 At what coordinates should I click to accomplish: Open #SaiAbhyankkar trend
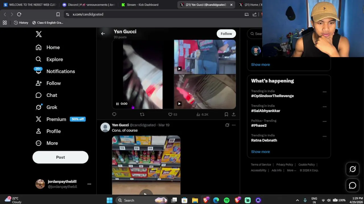pyautogui.click(x=266, y=111)
